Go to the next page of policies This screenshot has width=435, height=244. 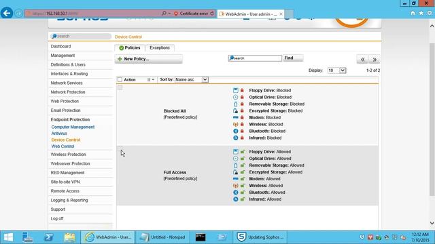(375, 59)
